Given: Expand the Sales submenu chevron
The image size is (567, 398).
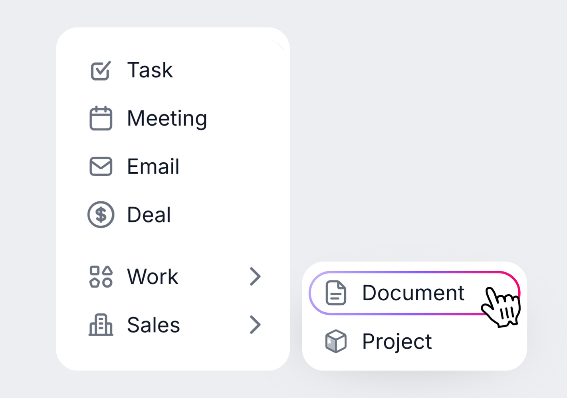Looking at the screenshot, I should [255, 325].
